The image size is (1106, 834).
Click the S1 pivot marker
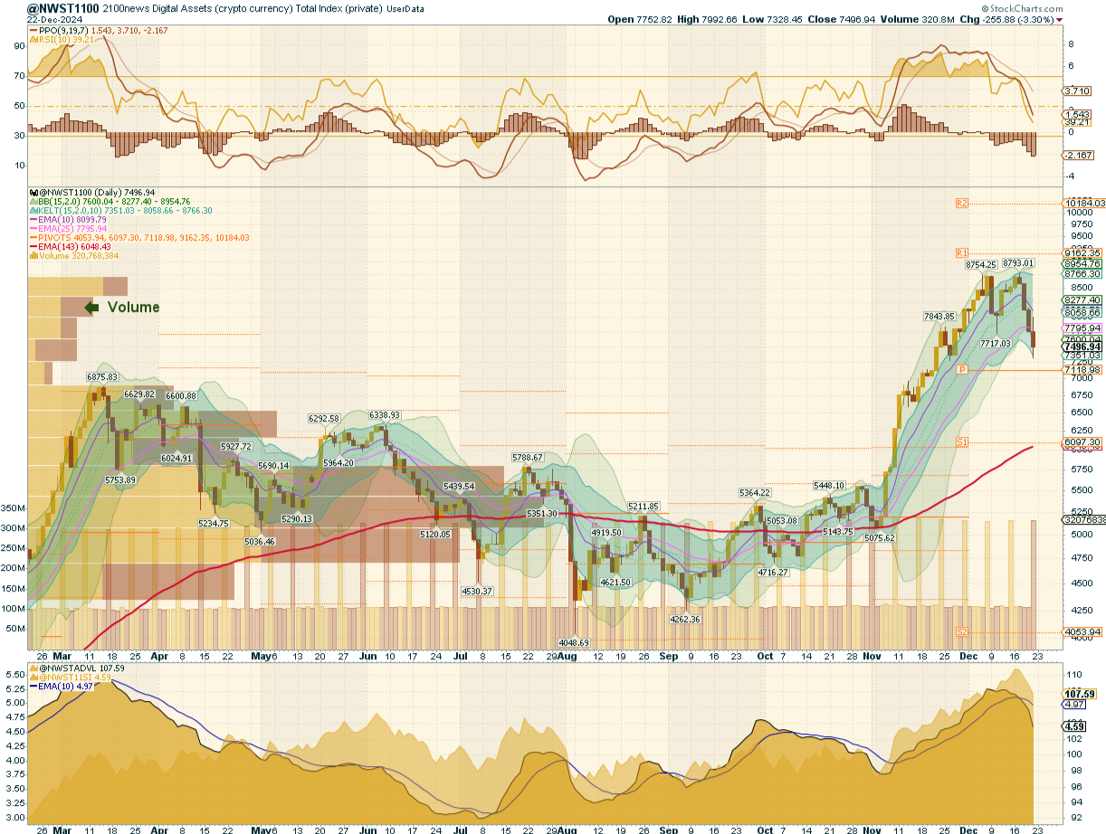[962, 441]
